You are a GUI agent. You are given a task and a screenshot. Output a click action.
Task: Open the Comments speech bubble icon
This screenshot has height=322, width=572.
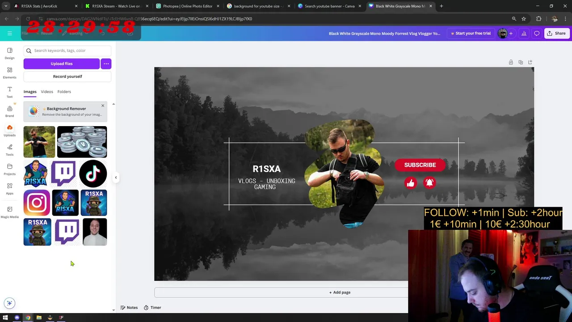click(537, 33)
